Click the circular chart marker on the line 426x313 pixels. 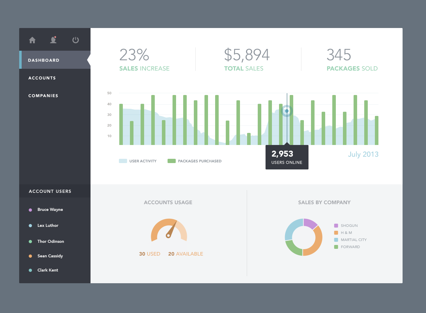pos(287,111)
